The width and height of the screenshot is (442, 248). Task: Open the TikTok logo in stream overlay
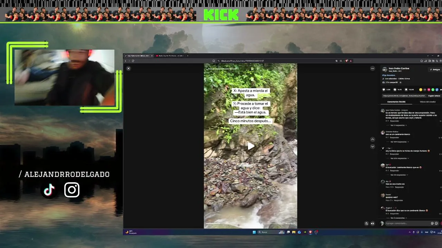(x=49, y=190)
